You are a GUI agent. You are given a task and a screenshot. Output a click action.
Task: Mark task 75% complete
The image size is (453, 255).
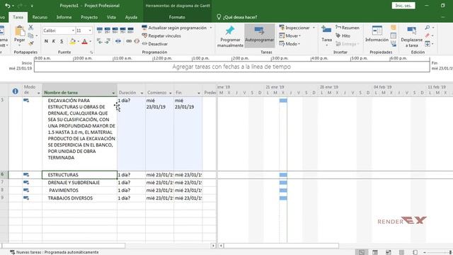tap(122, 30)
